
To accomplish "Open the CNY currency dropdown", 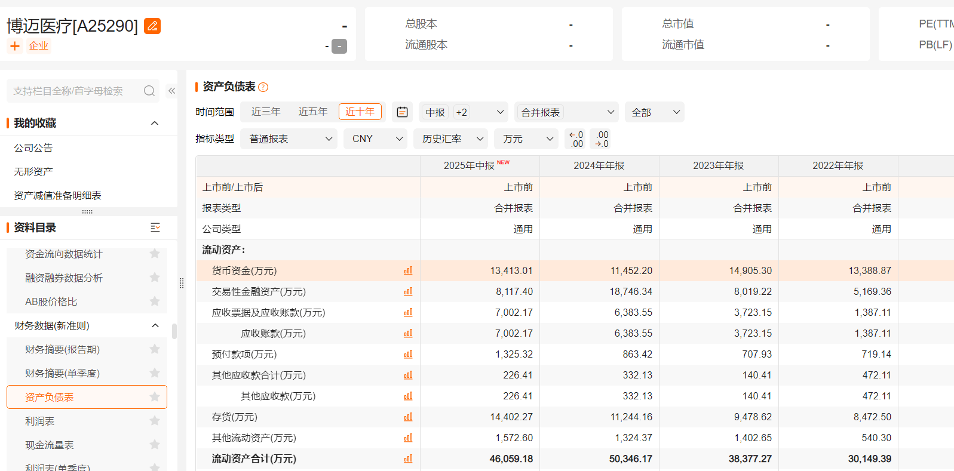I will pyautogui.click(x=375, y=139).
